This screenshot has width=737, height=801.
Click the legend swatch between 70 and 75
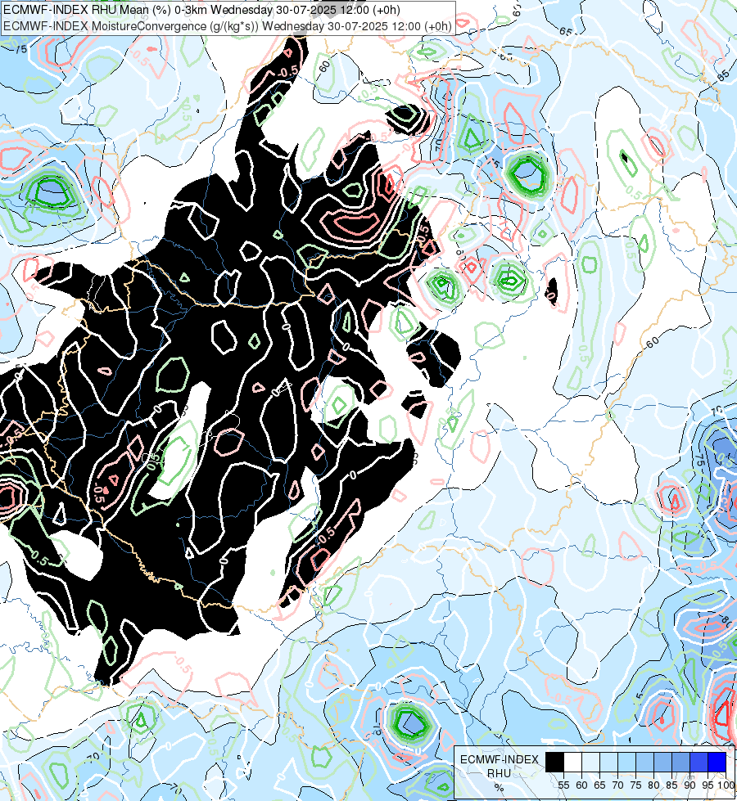pos(626,762)
